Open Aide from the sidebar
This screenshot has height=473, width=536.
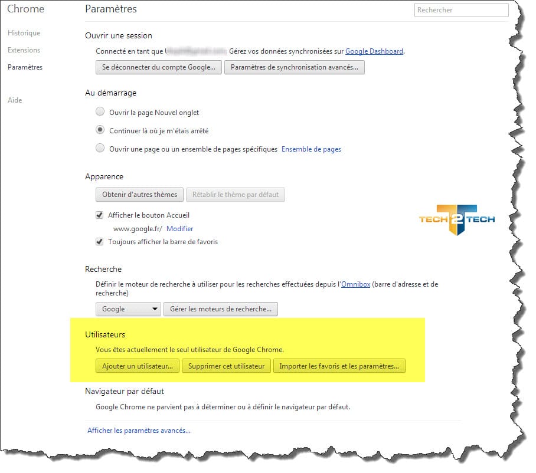tap(15, 100)
